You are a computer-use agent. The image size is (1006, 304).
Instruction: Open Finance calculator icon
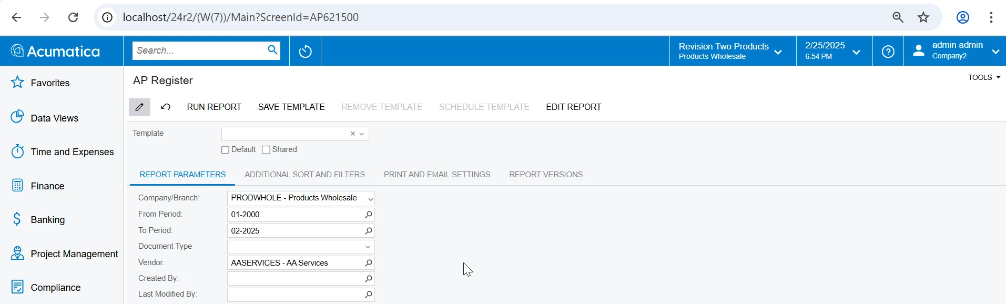point(17,185)
